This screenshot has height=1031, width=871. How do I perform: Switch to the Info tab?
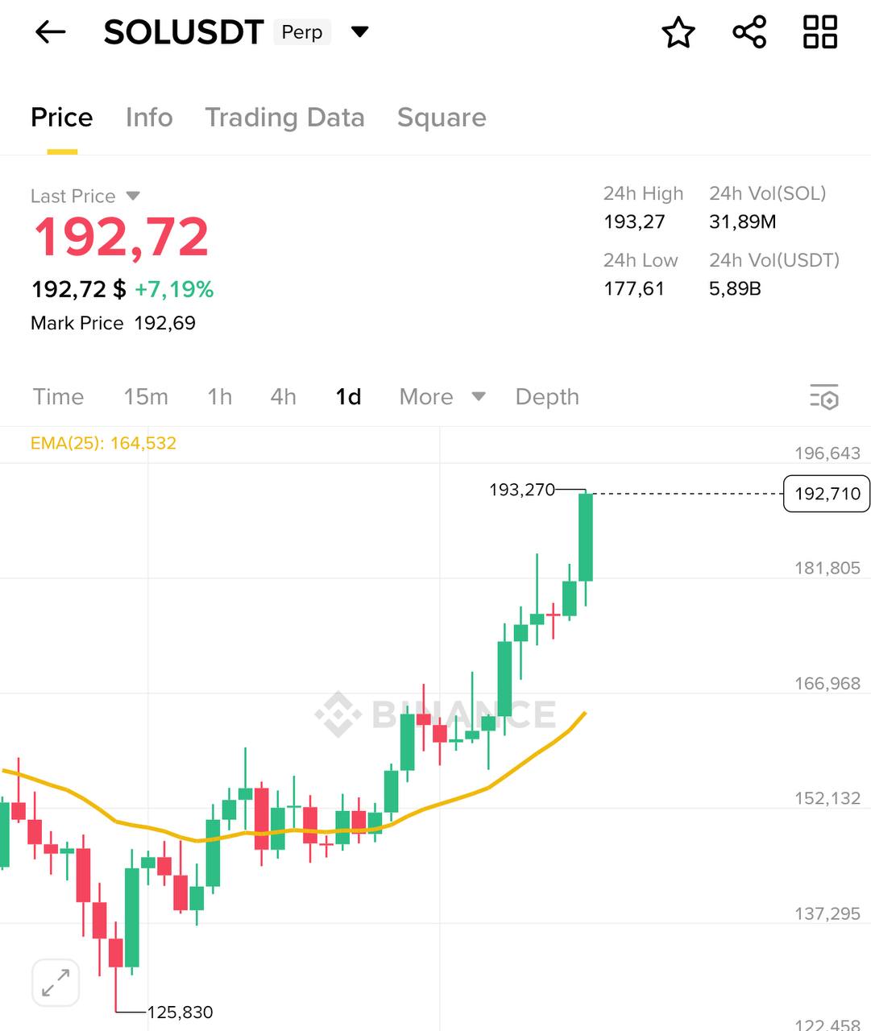(149, 118)
